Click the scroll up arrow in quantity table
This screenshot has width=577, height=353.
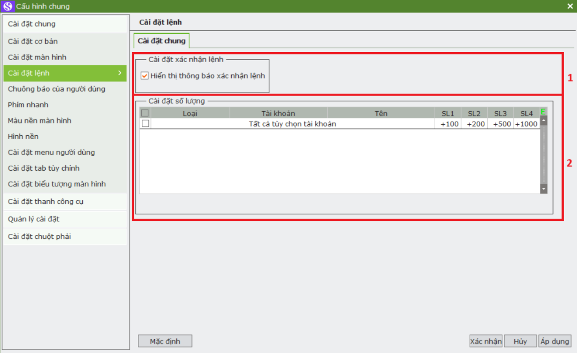[544, 121]
